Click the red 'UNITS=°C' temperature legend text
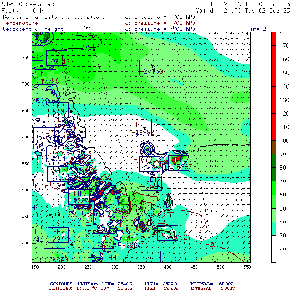 87,288
